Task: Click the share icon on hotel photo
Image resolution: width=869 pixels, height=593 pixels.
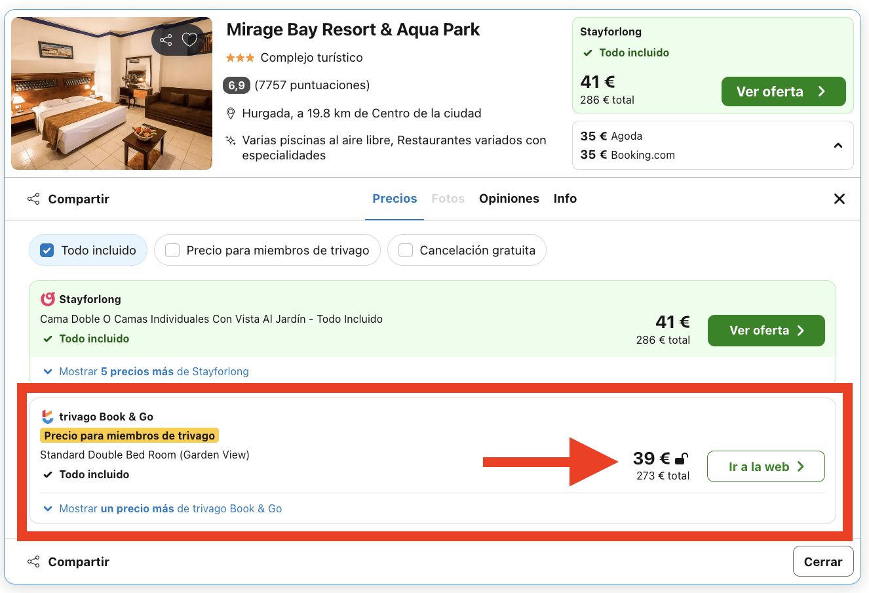Action: click(x=166, y=40)
